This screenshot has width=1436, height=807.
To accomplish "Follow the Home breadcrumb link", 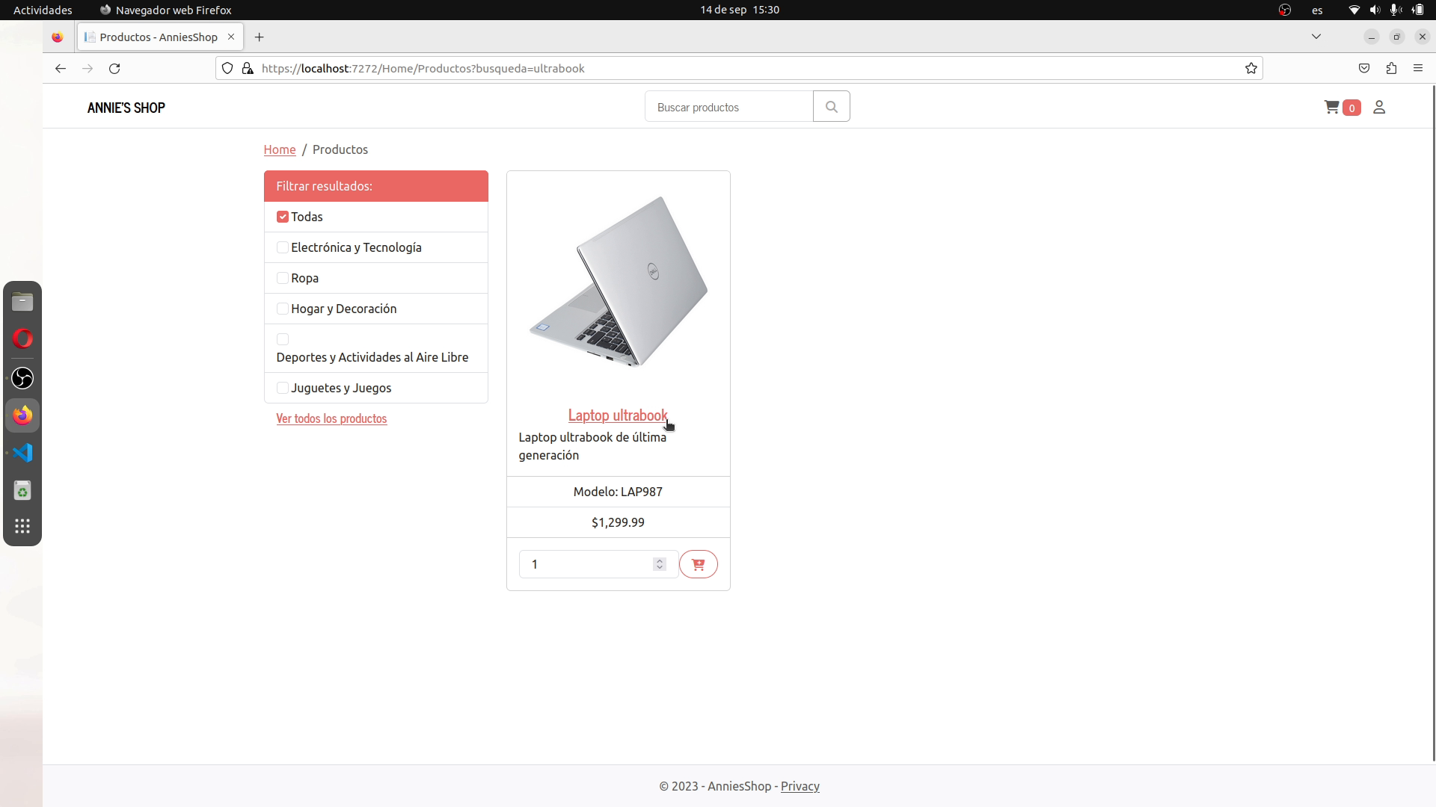I will tap(280, 149).
